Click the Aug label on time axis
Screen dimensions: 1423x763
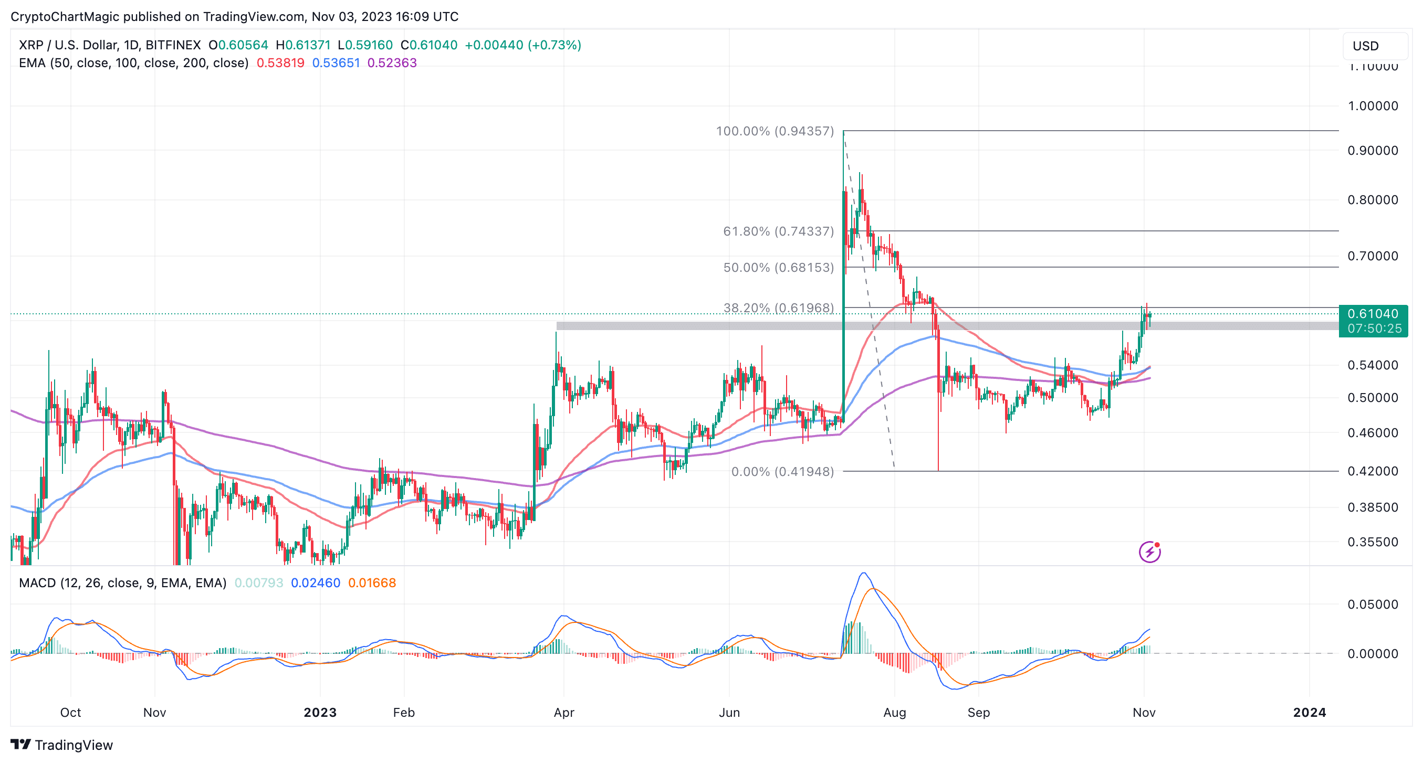coord(894,712)
